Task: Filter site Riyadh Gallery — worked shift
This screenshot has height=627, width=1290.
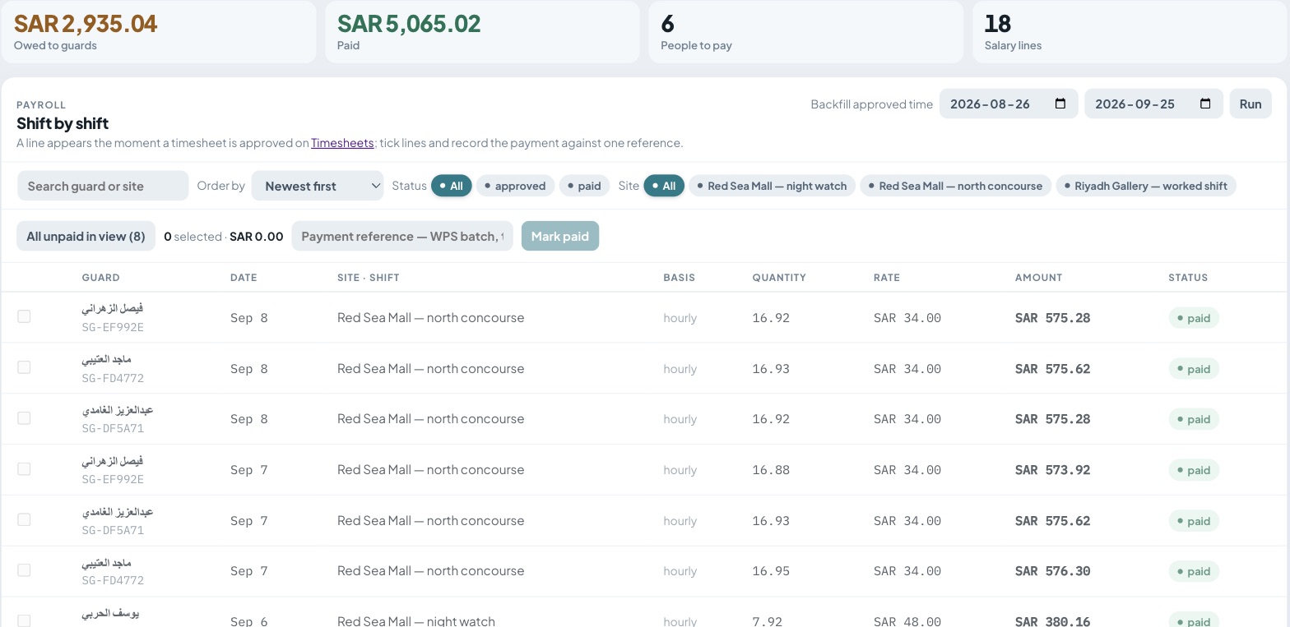Action: pyautogui.click(x=1146, y=186)
